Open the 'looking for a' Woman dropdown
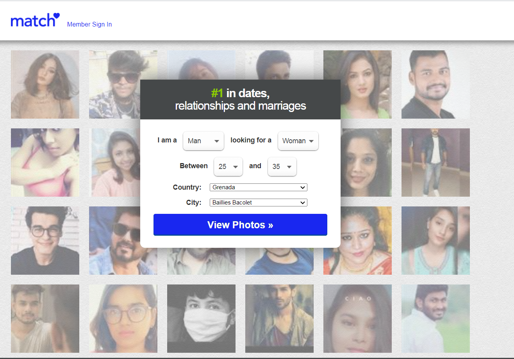This screenshot has width=514, height=359. (298, 141)
